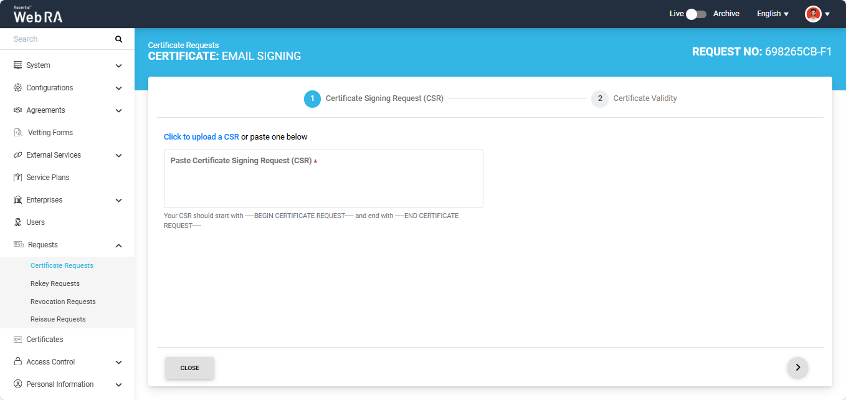Viewport: 846px width, 400px height.
Task: Click the Paste Certificate Signing Request field
Action: click(x=323, y=184)
